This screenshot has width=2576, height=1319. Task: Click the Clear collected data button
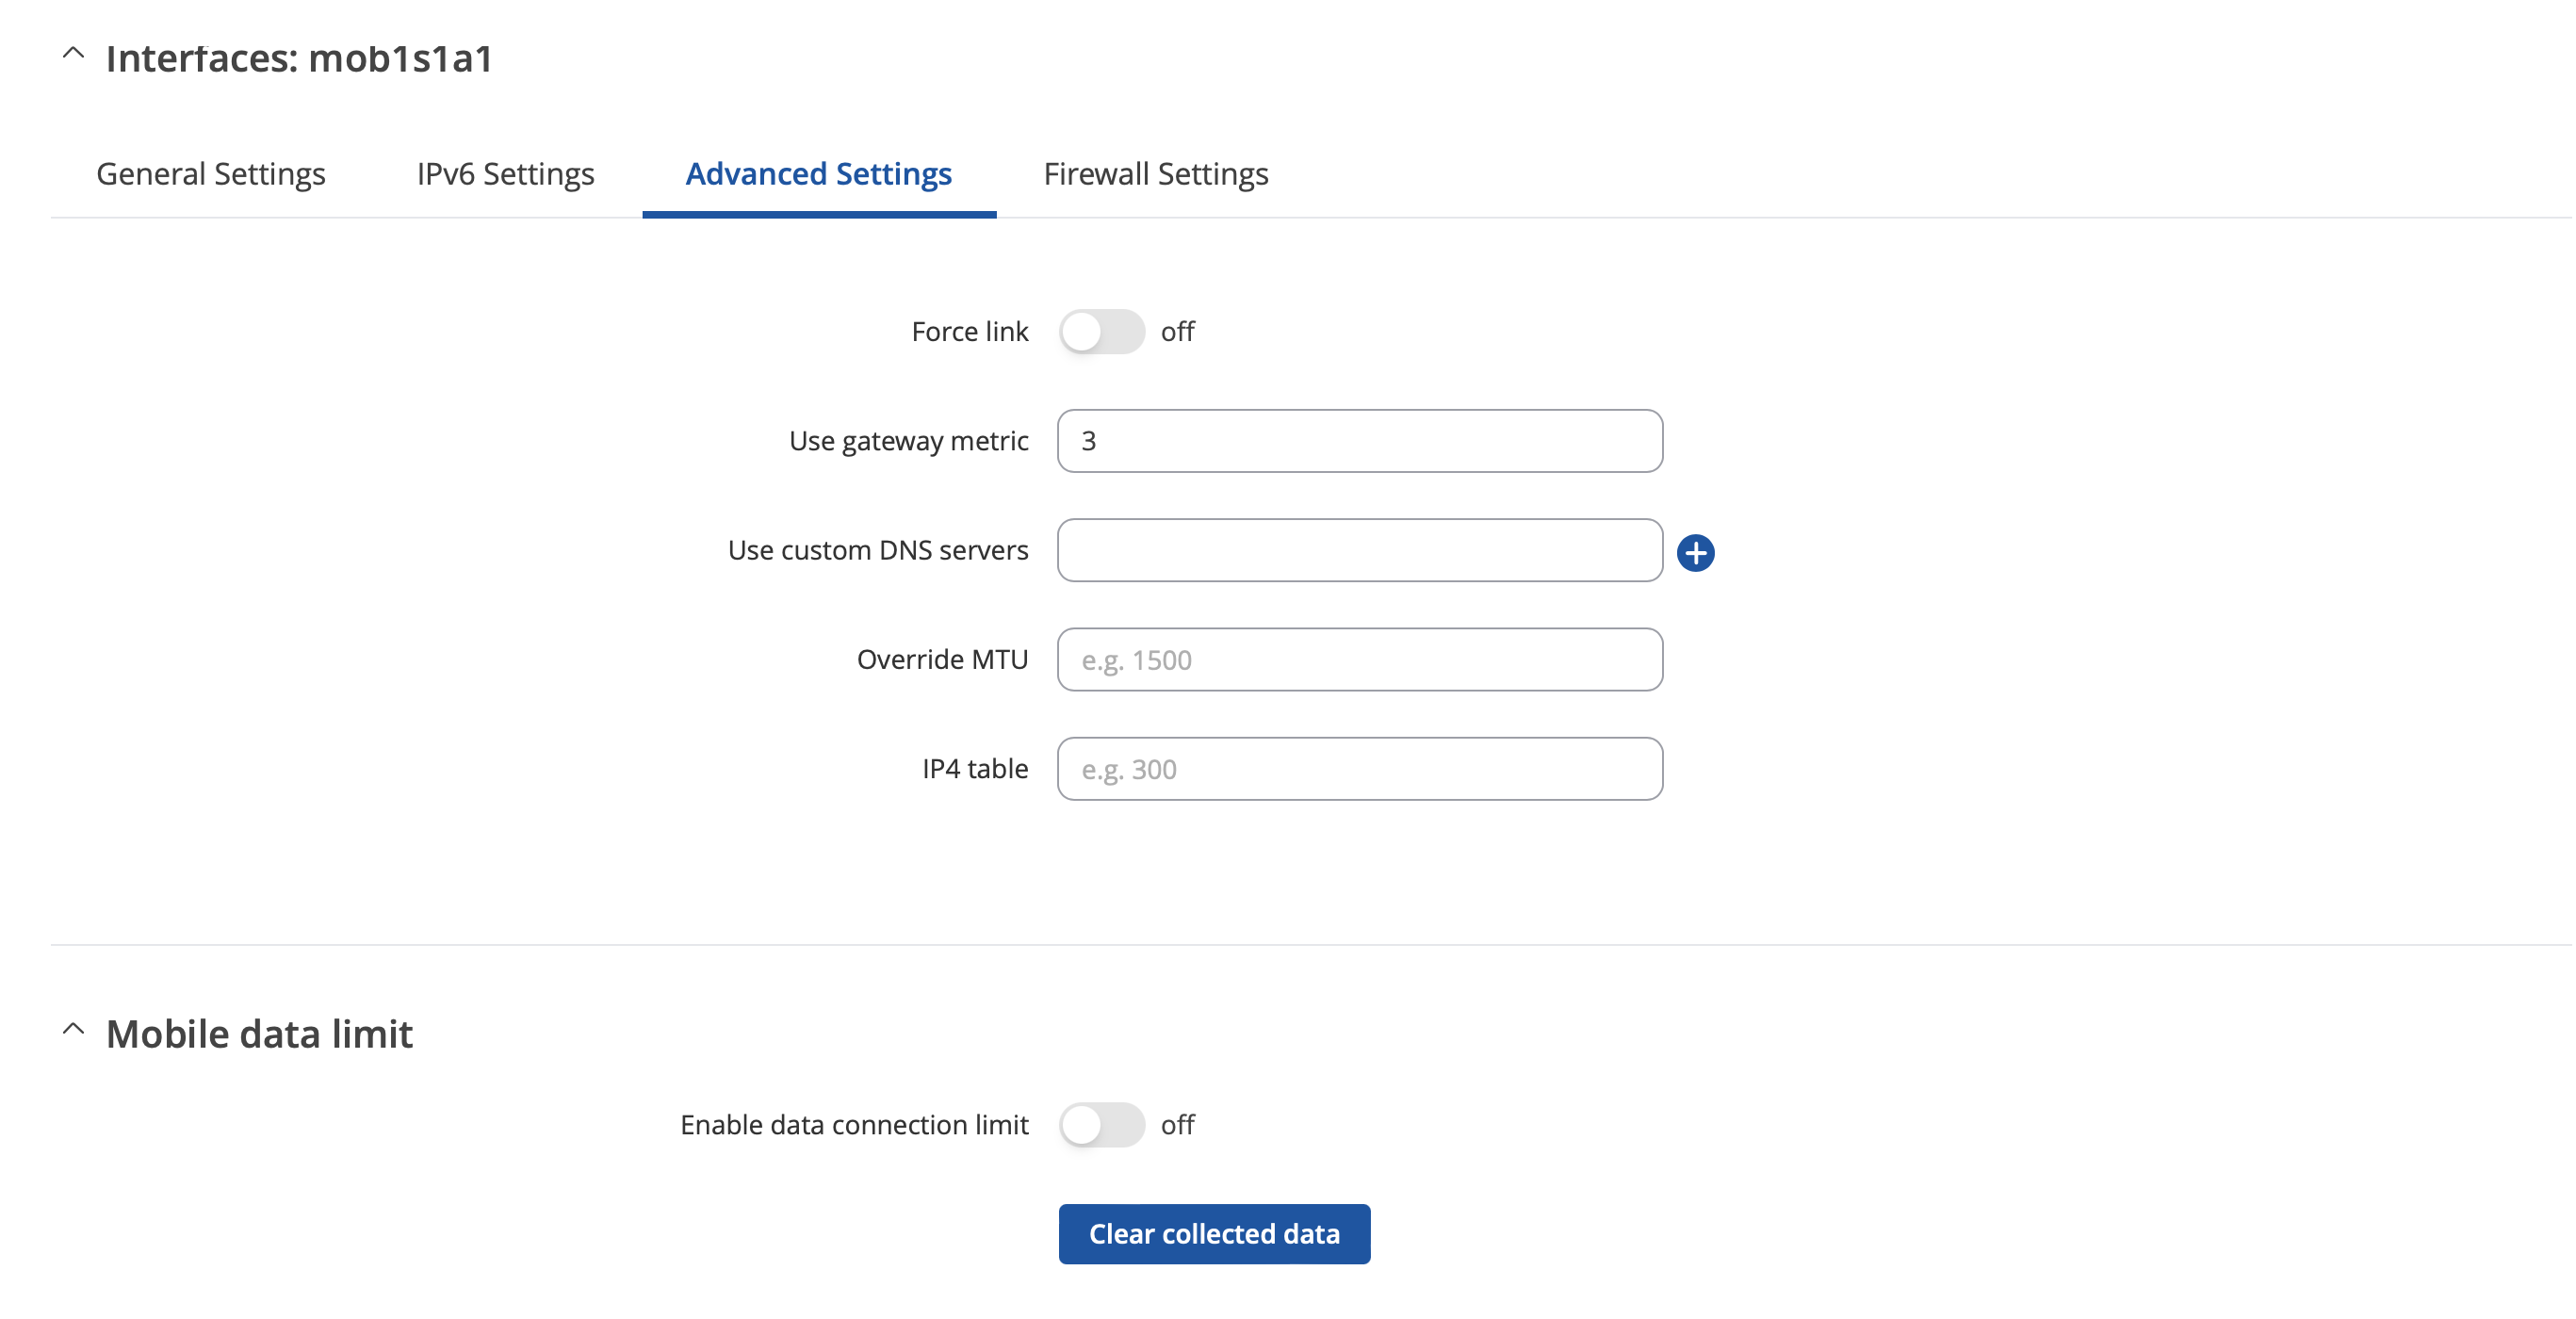click(1214, 1233)
